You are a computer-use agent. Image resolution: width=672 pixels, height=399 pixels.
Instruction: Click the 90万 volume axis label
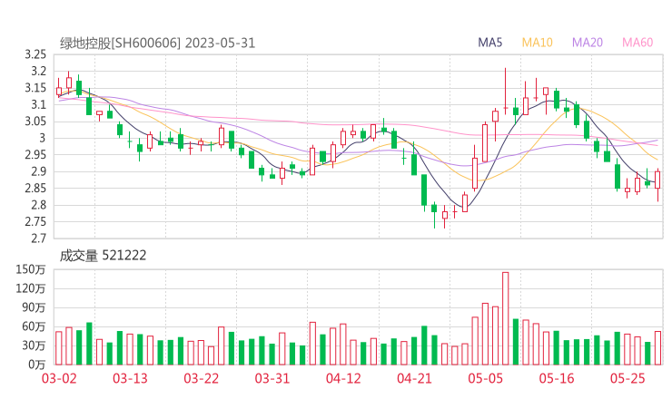pos(34,307)
